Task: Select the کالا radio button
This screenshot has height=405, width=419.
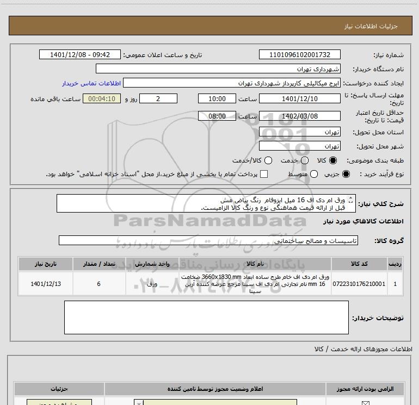Action: [x=333, y=160]
